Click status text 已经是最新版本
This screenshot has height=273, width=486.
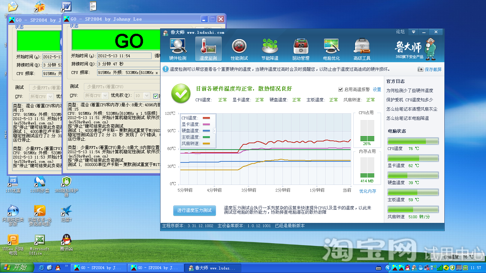click(x=290, y=226)
